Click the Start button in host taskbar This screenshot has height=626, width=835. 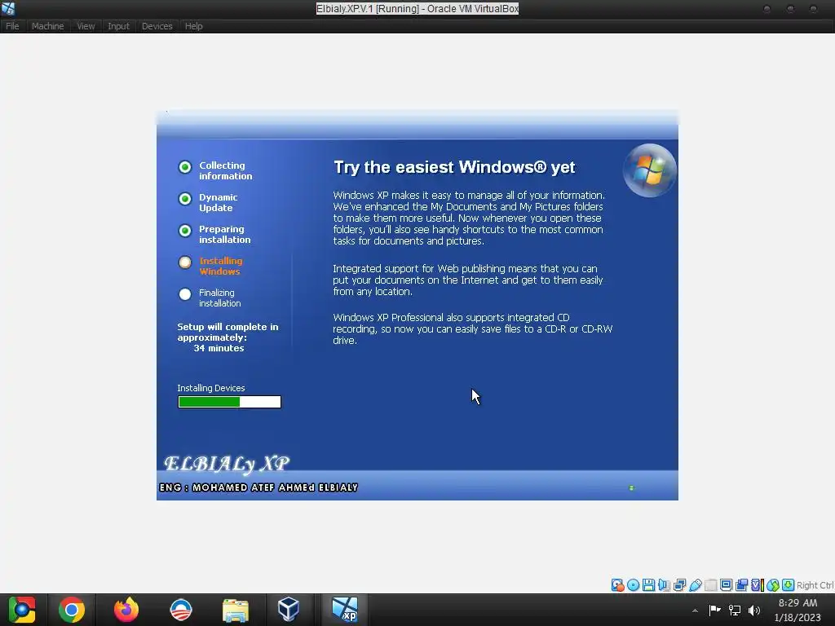pyautogui.click(x=22, y=610)
